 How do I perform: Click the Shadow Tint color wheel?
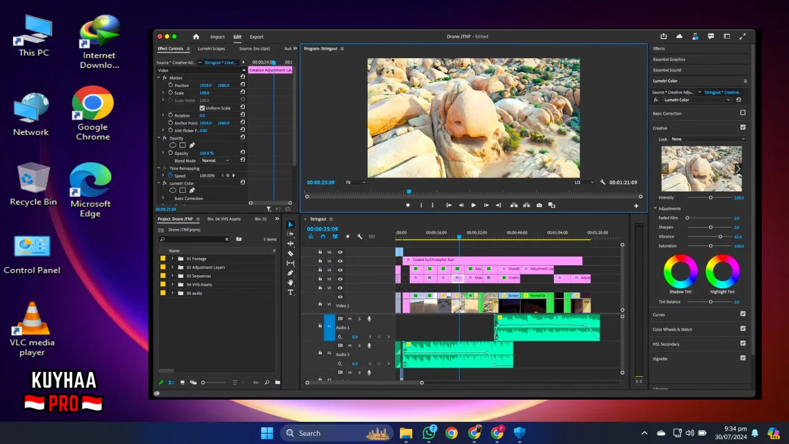tap(681, 271)
